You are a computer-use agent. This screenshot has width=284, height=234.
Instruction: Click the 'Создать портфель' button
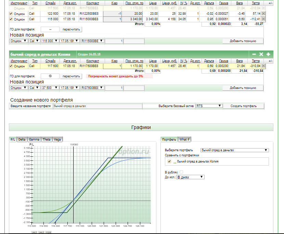tap(243, 106)
